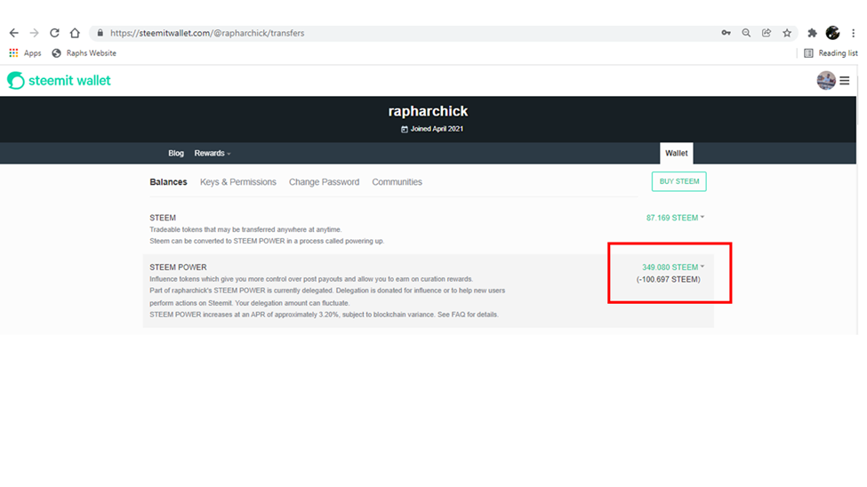The image size is (867, 487).
Task: Open the Raphs Website bookmark
Action: tap(84, 53)
